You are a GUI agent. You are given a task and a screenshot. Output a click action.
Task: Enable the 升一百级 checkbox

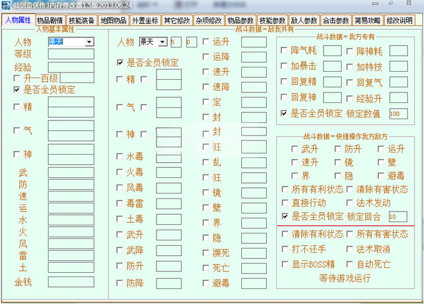[x=16, y=79]
